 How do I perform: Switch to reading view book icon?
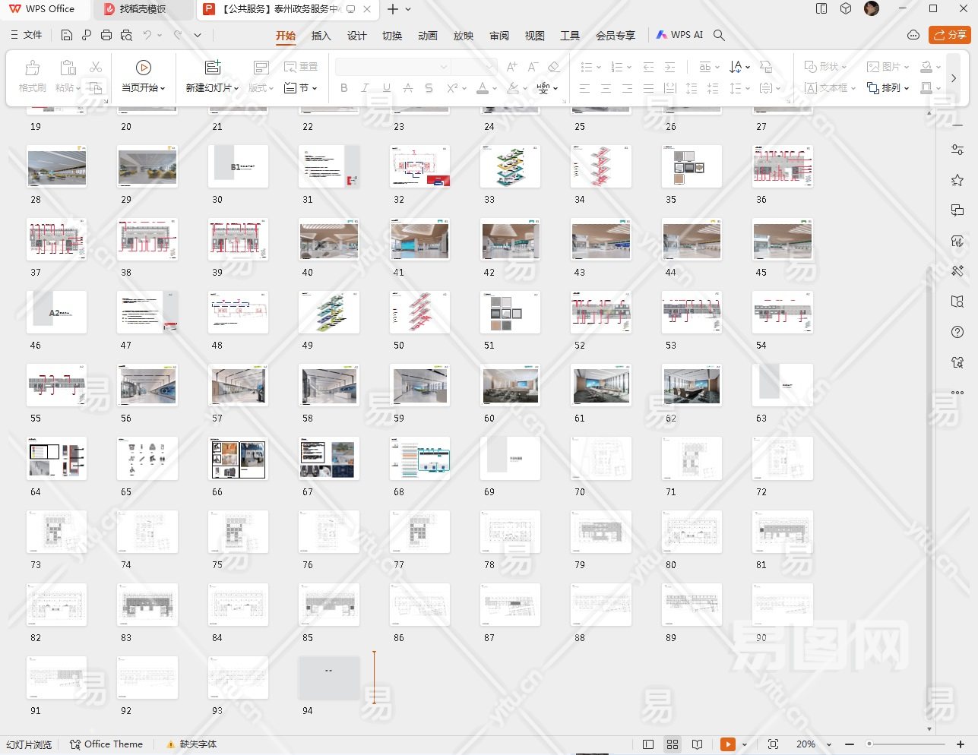pos(697,744)
